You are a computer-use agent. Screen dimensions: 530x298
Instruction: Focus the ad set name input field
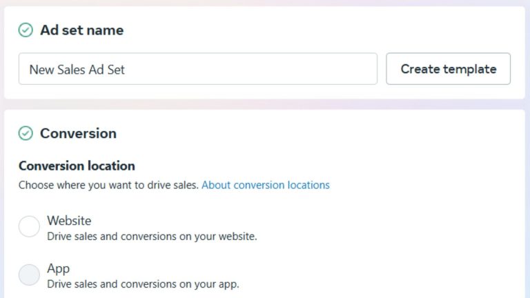pos(197,69)
